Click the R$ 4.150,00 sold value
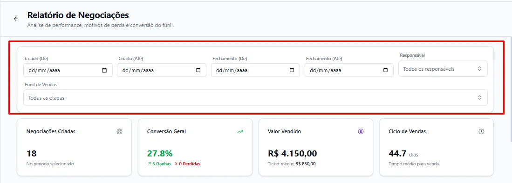 pyautogui.click(x=292, y=153)
